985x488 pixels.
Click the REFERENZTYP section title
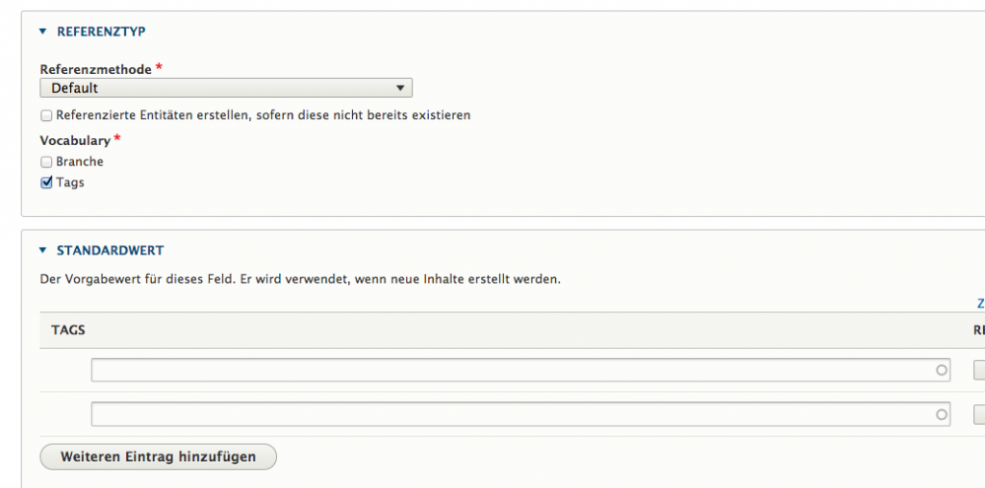[x=101, y=32]
